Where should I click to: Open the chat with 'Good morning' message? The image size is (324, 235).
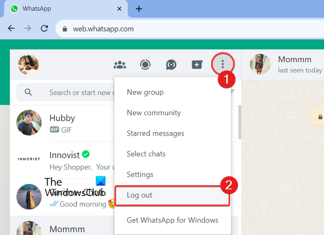[x=62, y=197]
